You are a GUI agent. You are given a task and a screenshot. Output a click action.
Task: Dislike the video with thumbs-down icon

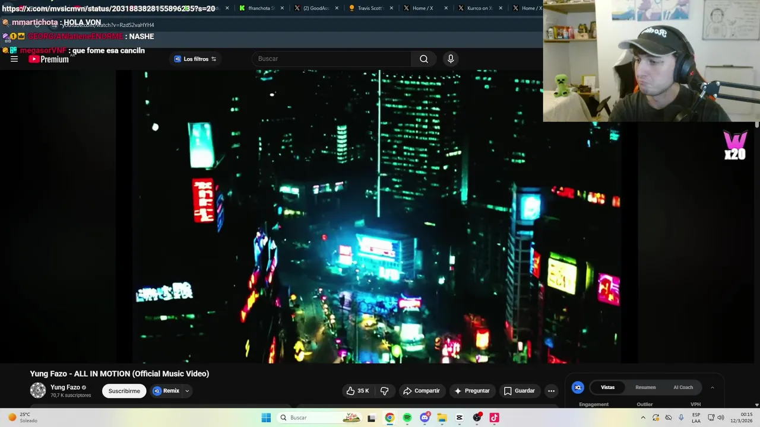click(385, 391)
